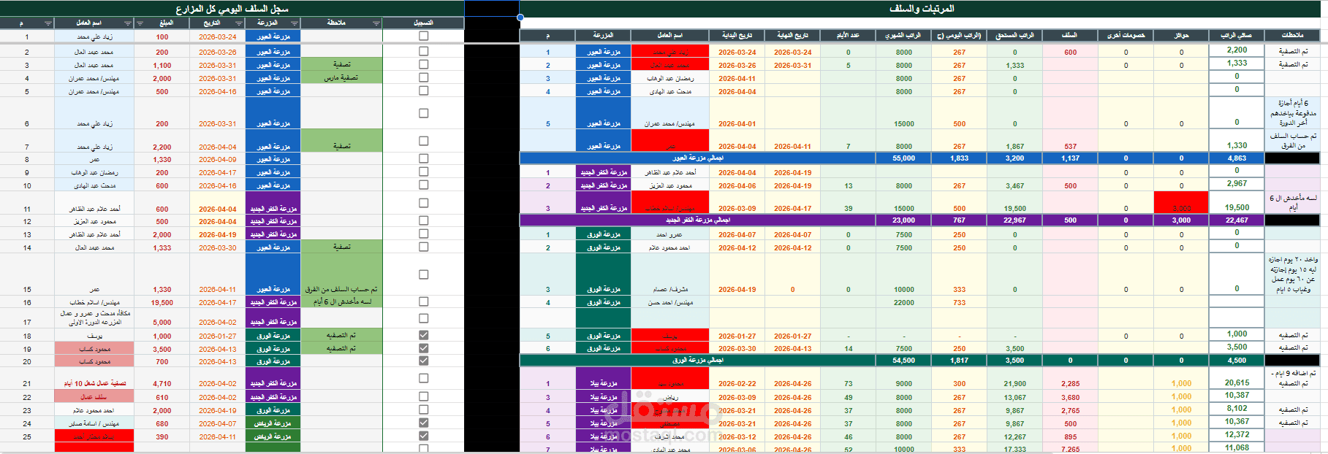Uncheck the checkbox for advances row 24 (680)
This screenshot has width=1328, height=454.
click(423, 423)
